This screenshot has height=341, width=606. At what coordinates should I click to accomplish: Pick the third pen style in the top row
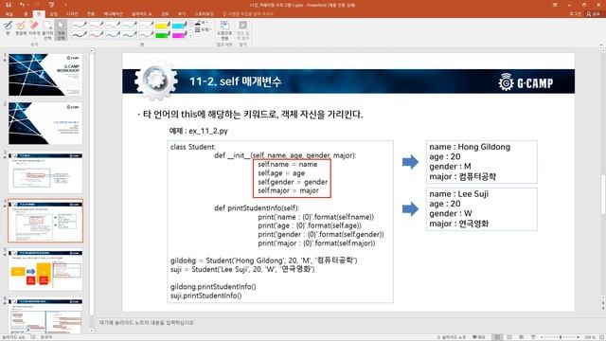click(x=113, y=26)
